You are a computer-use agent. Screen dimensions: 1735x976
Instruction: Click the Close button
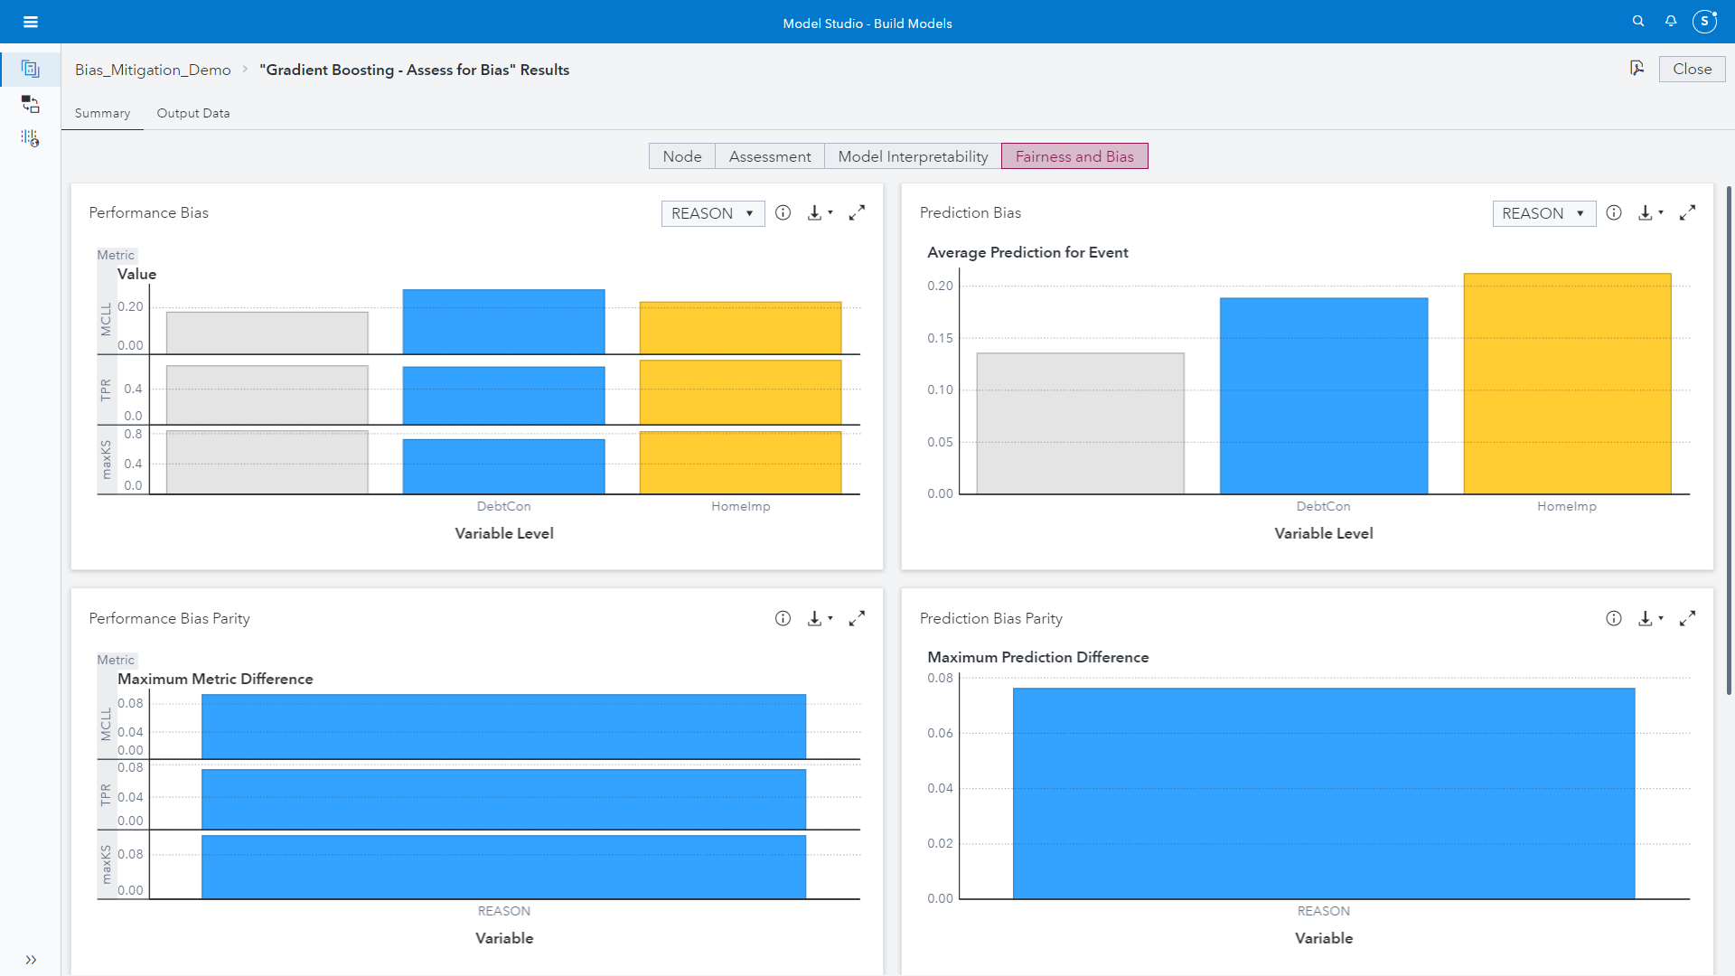point(1692,69)
